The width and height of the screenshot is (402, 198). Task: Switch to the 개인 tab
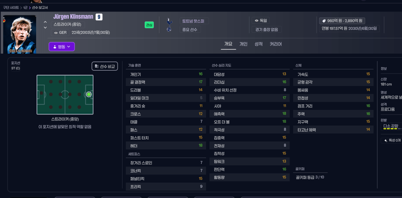coord(243,44)
